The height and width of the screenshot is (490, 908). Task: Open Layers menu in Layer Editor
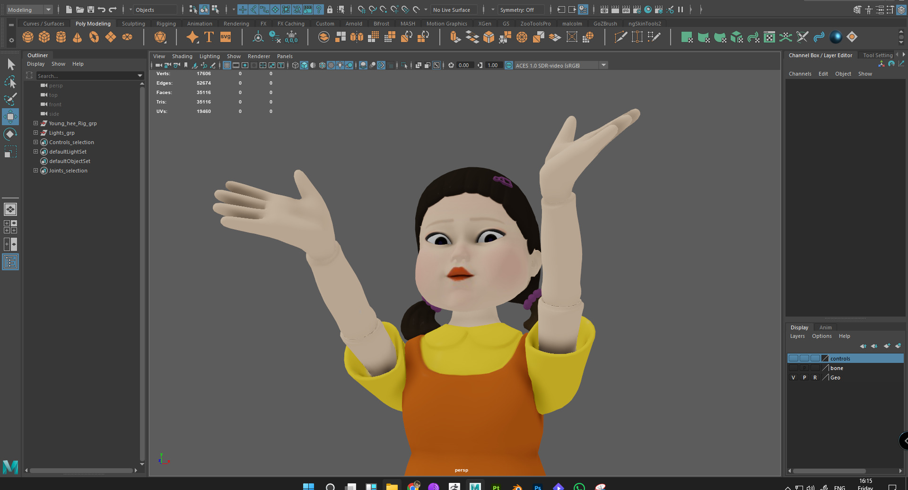point(797,336)
